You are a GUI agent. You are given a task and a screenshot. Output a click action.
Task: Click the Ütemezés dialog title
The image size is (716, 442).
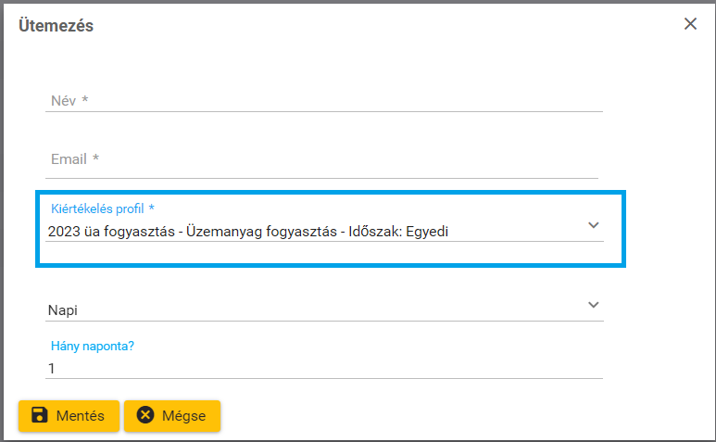tap(57, 25)
